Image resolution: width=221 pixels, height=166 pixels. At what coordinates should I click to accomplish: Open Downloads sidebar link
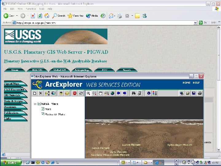pos(16,107)
